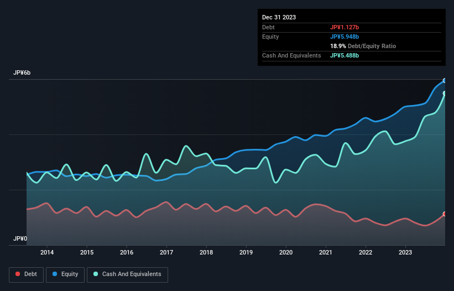454x291 pixels.
Task: Click the 2017 x-axis label
Action: point(166,252)
